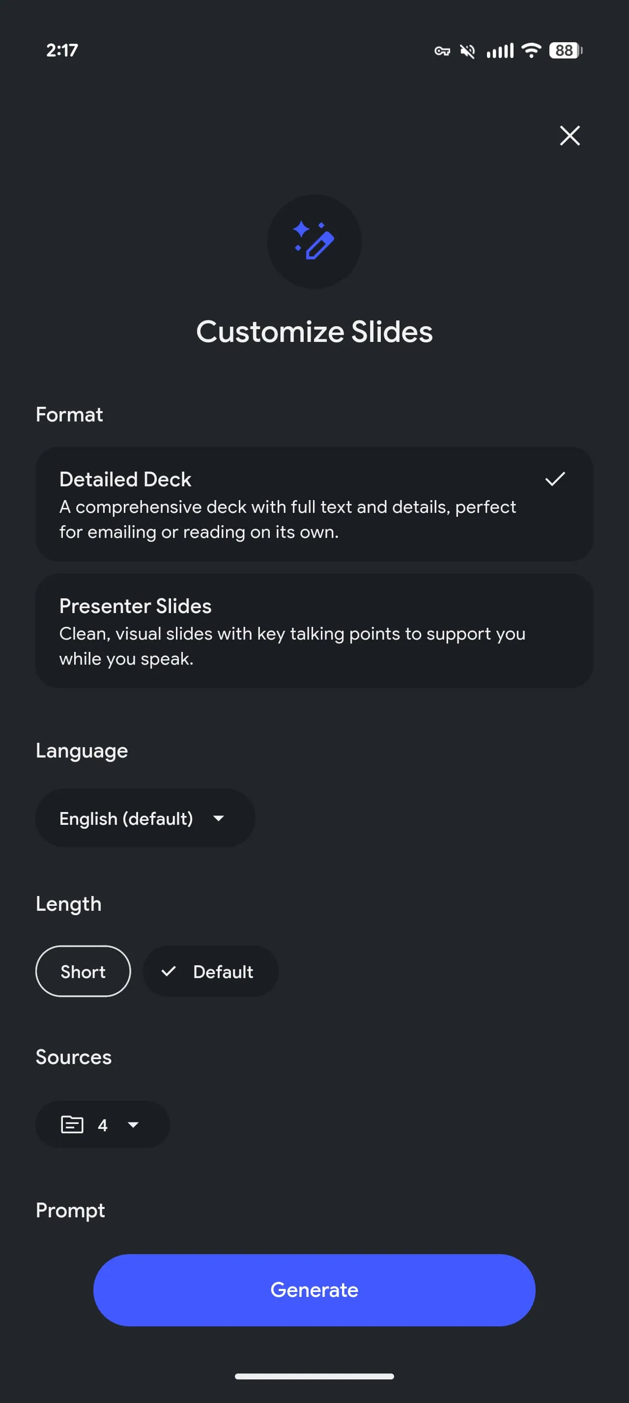Tap the magic pencil sparkle icon
Image resolution: width=629 pixels, height=1403 pixels.
pyautogui.click(x=314, y=241)
